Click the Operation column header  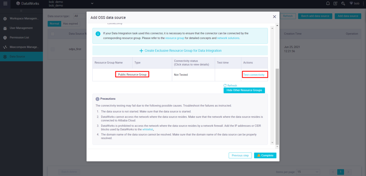click(352, 34)
